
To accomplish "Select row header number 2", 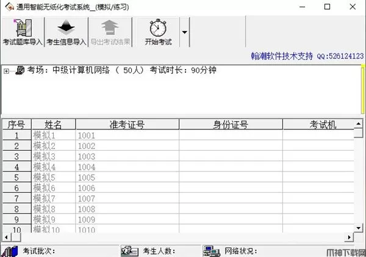I will pos(16,146).
